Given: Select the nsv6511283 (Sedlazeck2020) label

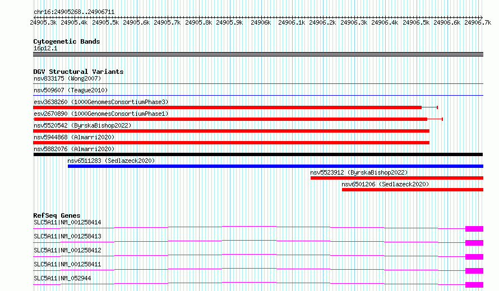Looking at the screenshot, I should tap(111, 161).
